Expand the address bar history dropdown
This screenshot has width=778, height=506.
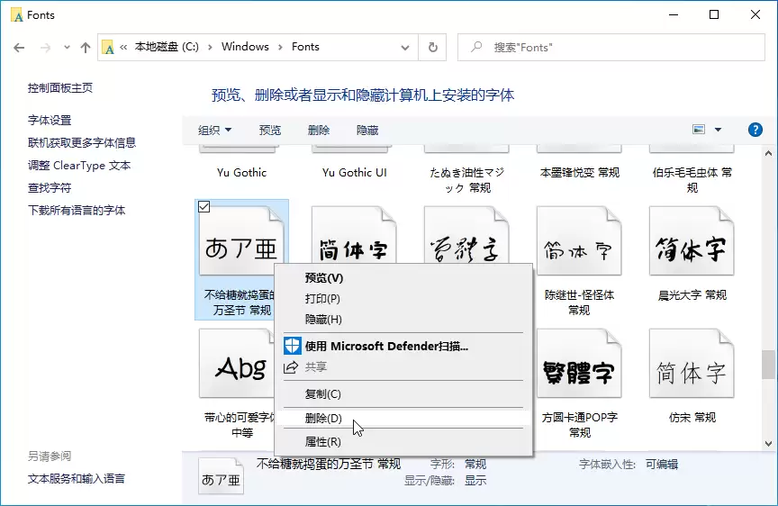pos(405,48)
